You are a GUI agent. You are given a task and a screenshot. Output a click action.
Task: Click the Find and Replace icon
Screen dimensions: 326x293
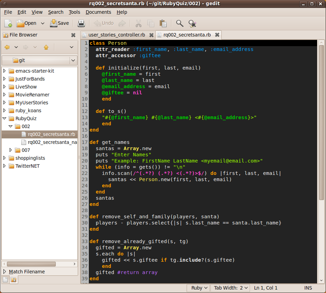(x=192, y=23)
